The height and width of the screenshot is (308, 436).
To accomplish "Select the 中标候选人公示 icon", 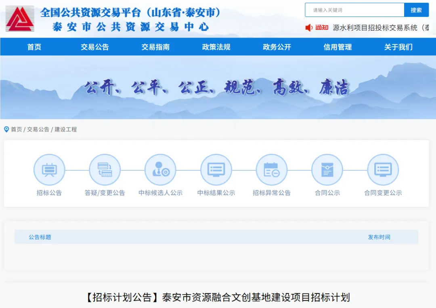I will (x=160, y=170).
